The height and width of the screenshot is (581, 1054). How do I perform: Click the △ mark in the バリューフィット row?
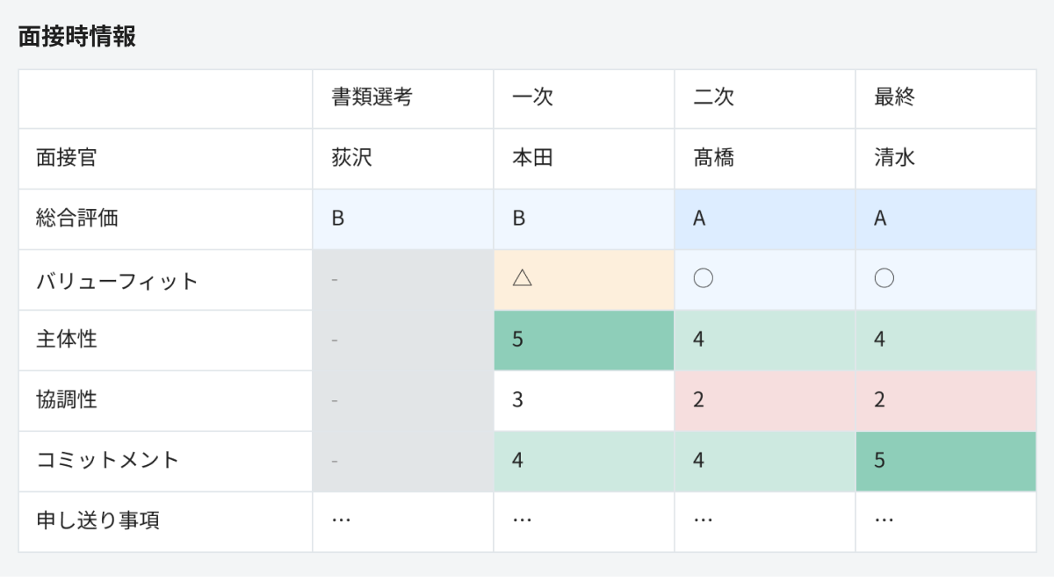(523, 279)
